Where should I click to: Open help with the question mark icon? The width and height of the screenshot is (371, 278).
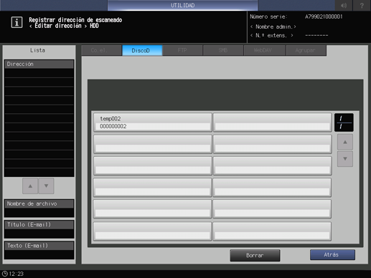[x=362, y=5]
